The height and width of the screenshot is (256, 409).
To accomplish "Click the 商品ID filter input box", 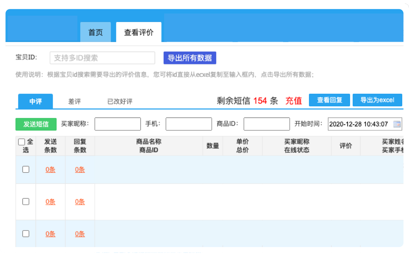I will point(266,124).
